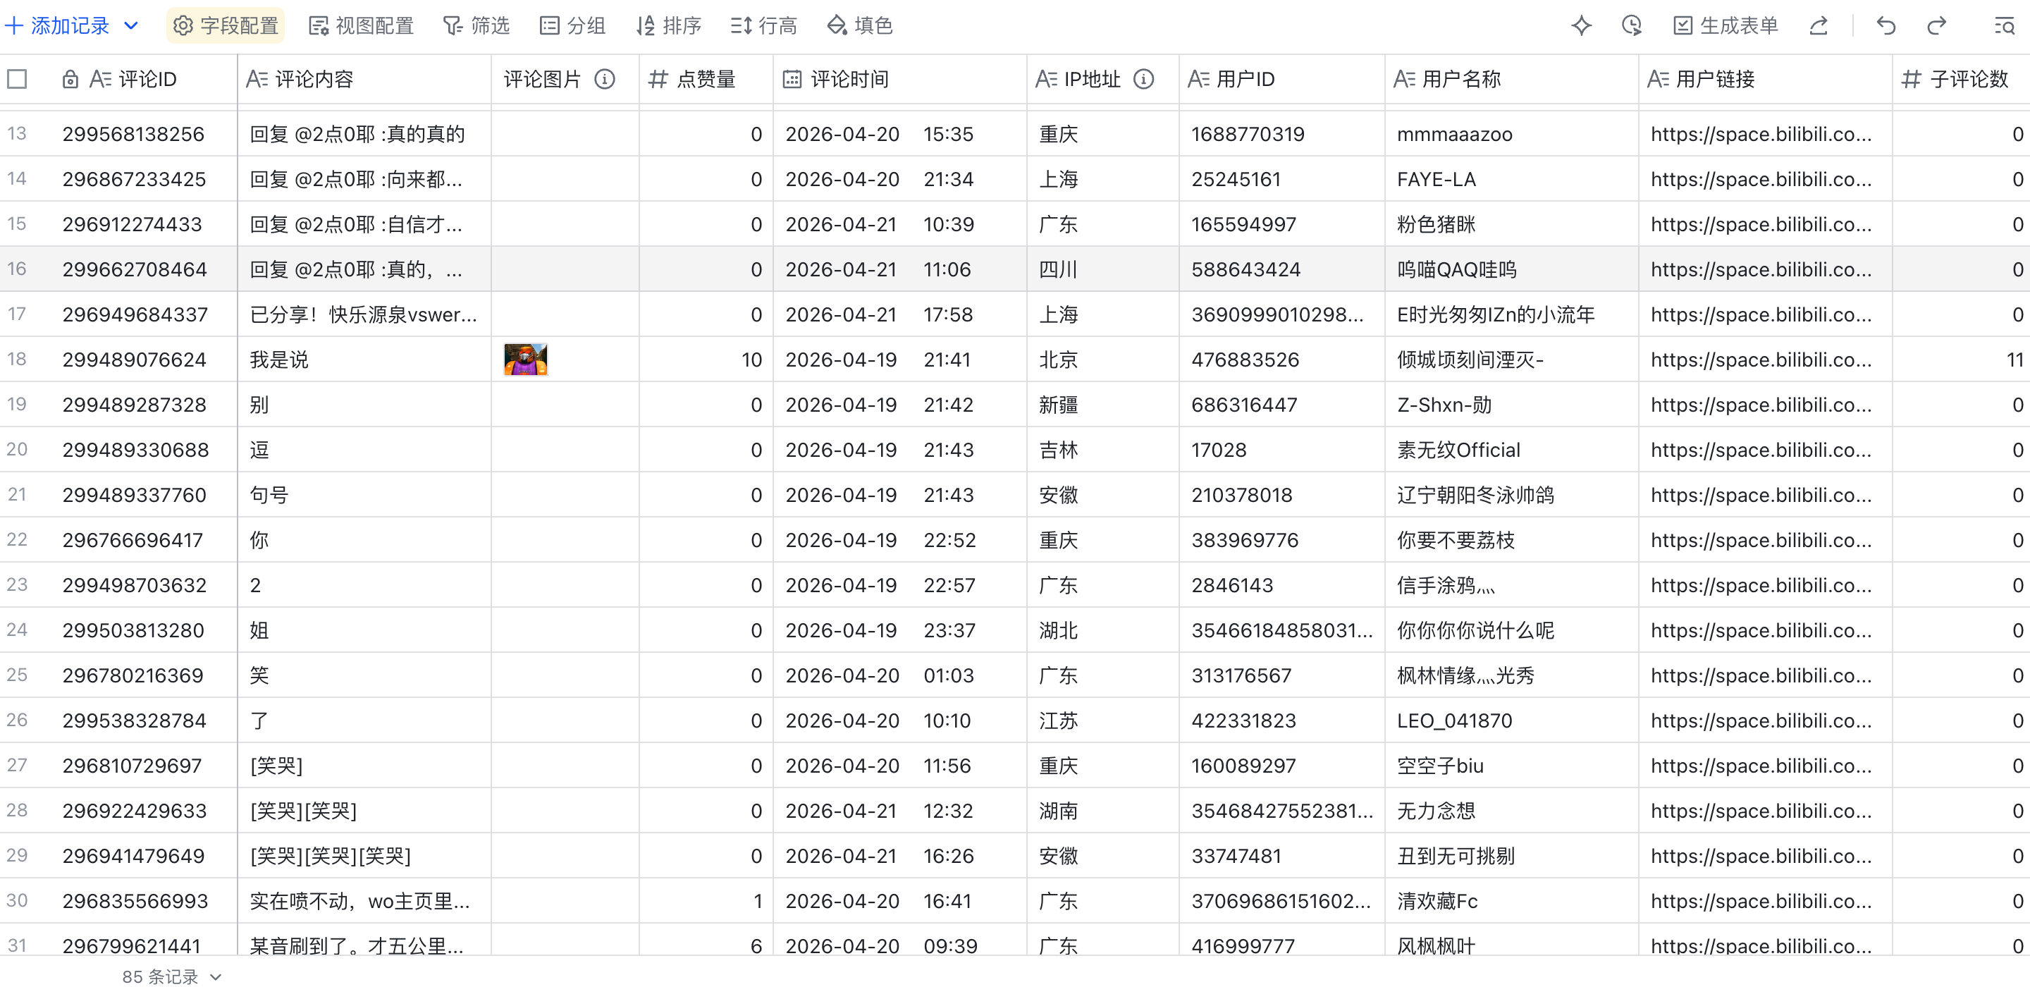Expand the 85 条记录 count dropdown

(216, 976)
